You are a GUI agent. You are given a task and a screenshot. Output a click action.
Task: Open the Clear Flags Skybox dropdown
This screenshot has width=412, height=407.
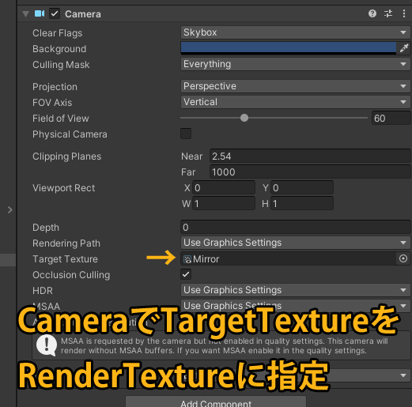click(x=295, y=32)
